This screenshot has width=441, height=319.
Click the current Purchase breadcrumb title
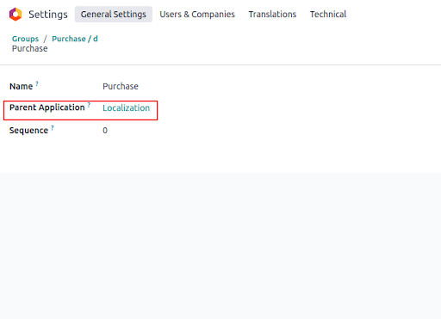(29, 48)
